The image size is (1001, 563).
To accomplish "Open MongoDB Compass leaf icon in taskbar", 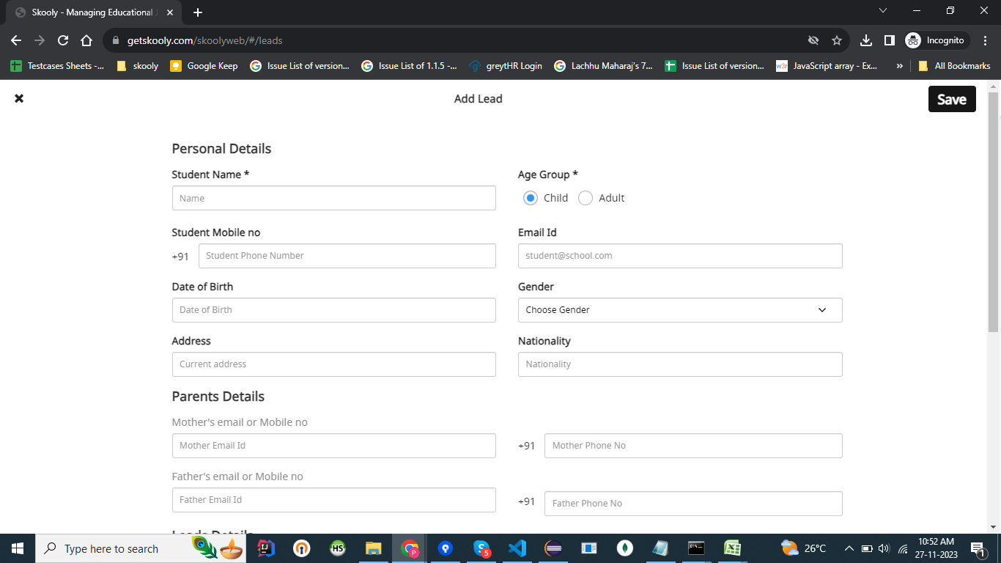I will pos(624,548).
